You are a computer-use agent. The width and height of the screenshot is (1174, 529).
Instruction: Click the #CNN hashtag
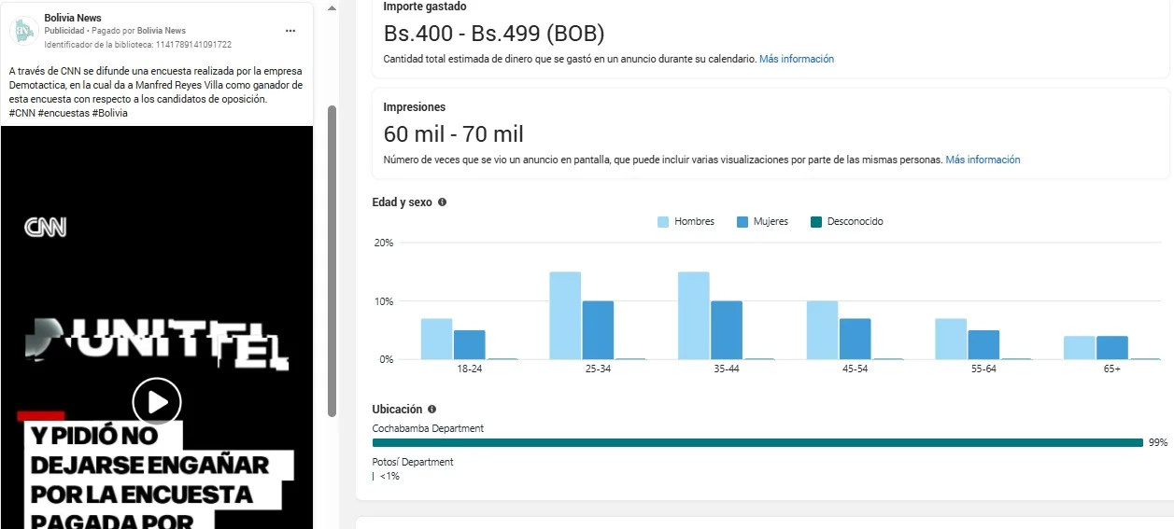pyautogui.click(x=21, y=113)
